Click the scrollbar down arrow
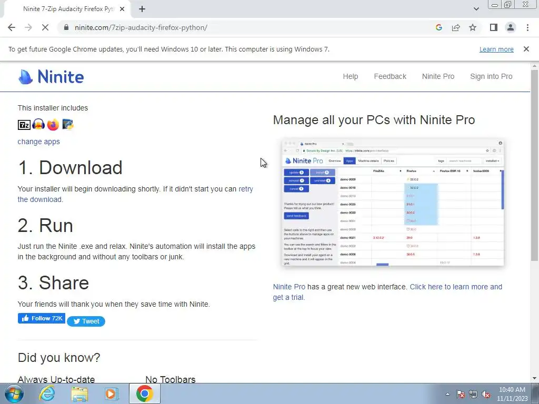The width and height of the screenshot is (539, 404). tap(534, 378)
